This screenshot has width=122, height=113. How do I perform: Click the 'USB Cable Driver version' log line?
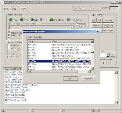coord(22,85)
